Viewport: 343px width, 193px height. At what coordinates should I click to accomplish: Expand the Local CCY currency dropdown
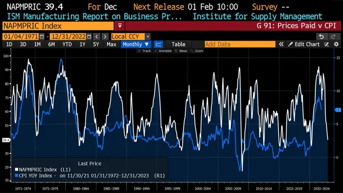point(148,36)
